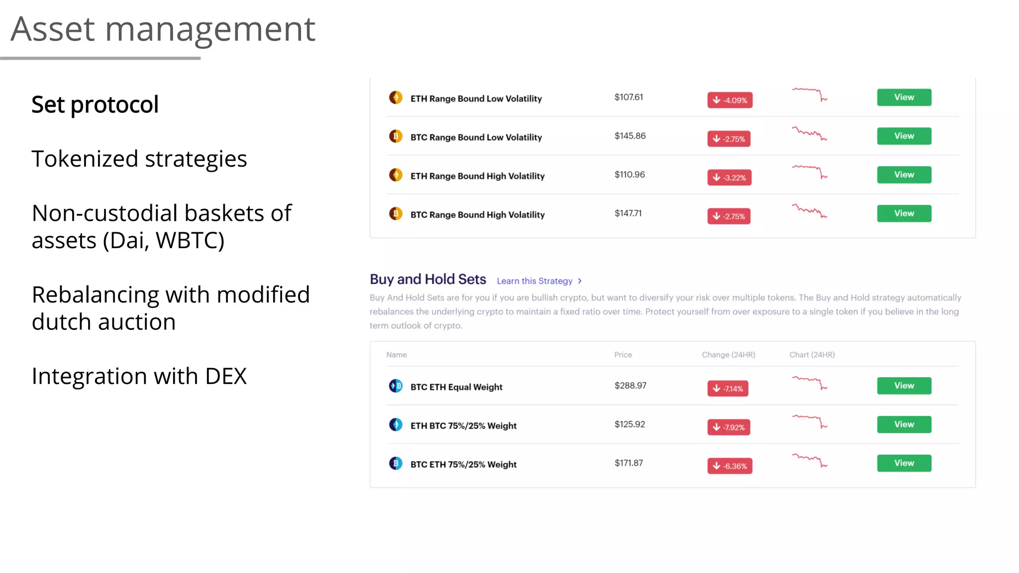Click the 24HR chart for BTC ETH Equal Weight
This screenshot has width=1019, height=573.
(x=810, y=383)
